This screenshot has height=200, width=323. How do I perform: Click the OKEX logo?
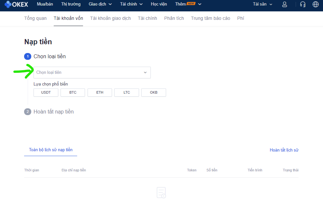coord(16,4)
